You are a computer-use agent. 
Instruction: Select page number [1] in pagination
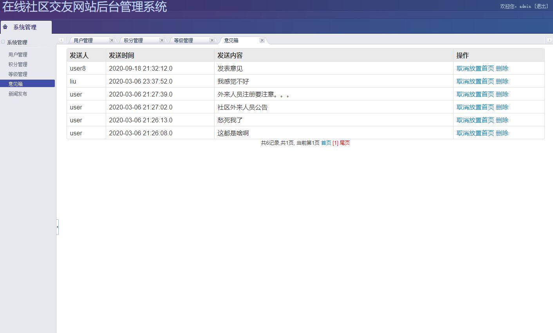tap(335, 143)
